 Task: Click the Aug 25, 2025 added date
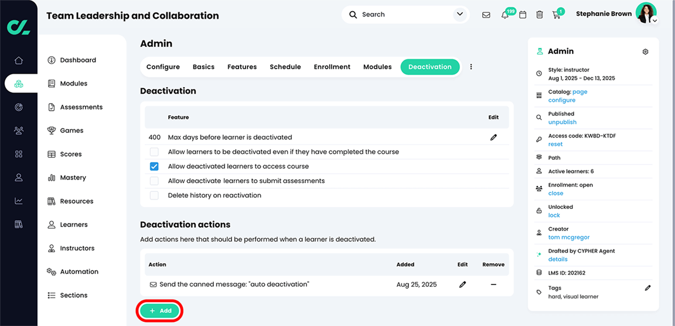pyautogui.click(x=416, y=284)
